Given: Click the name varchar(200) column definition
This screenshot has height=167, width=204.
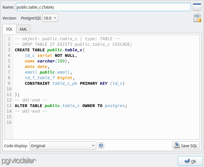Looking at the screenshot, I should [x=47, y=61].
